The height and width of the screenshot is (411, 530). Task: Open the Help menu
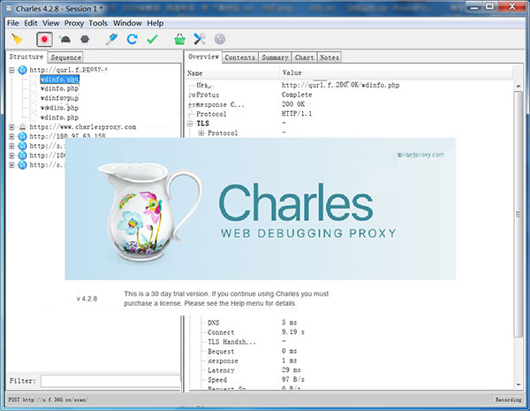[x=155, y=23]
